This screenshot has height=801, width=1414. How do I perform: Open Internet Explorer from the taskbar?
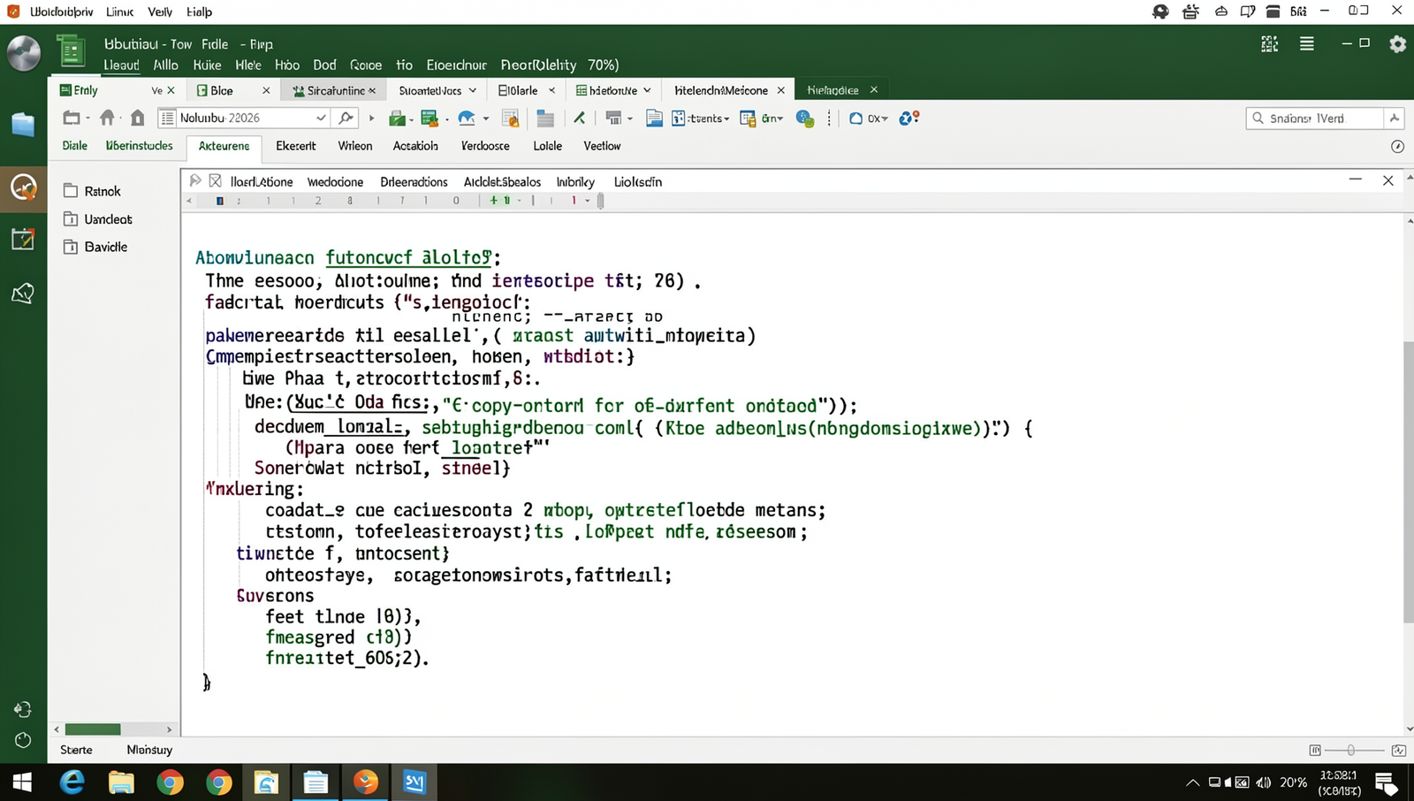[x=72, y=782]
